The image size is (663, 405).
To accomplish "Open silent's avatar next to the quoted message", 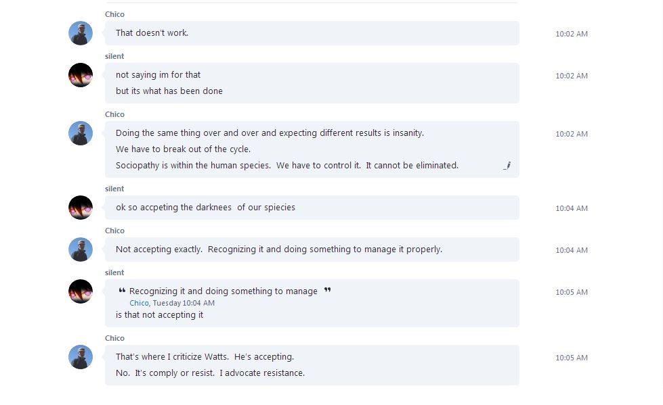I will pos(81,291).
